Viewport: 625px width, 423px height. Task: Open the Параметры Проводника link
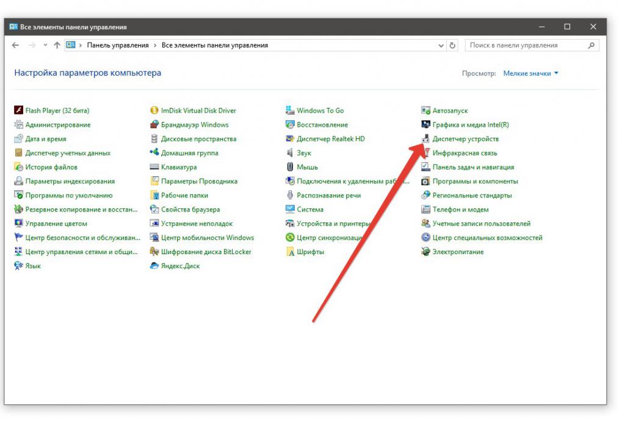click(199, 181)
